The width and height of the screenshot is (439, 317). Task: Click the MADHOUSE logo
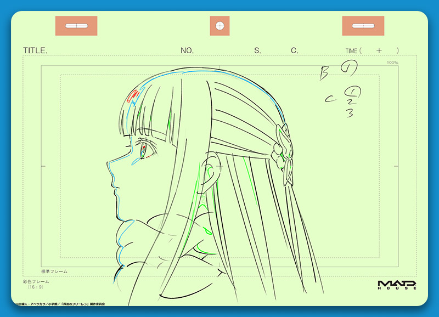[x=397, y=285]
